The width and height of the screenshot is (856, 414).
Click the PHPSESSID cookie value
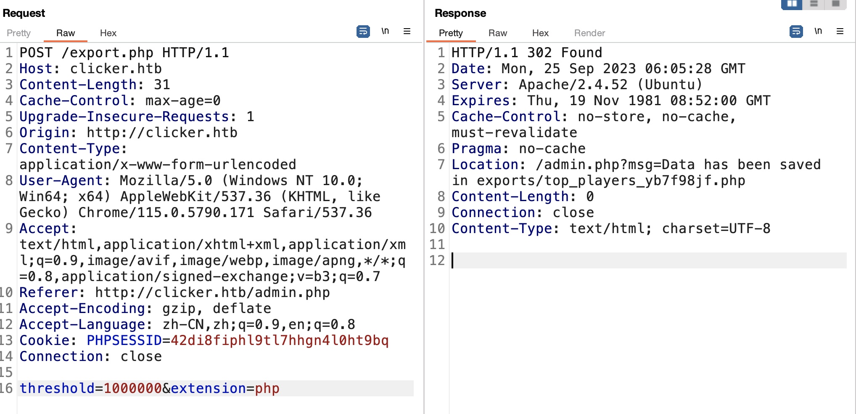coord(280,340)
